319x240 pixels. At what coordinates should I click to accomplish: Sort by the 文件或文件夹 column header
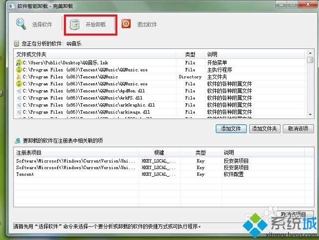[x=95, y=54]
